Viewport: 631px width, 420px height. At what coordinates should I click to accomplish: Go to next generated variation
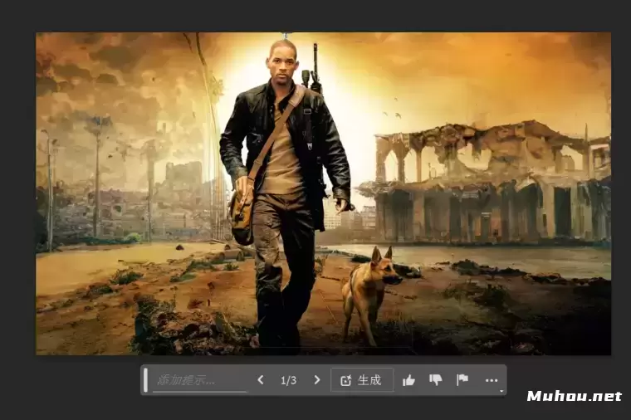tap(317, 380)
